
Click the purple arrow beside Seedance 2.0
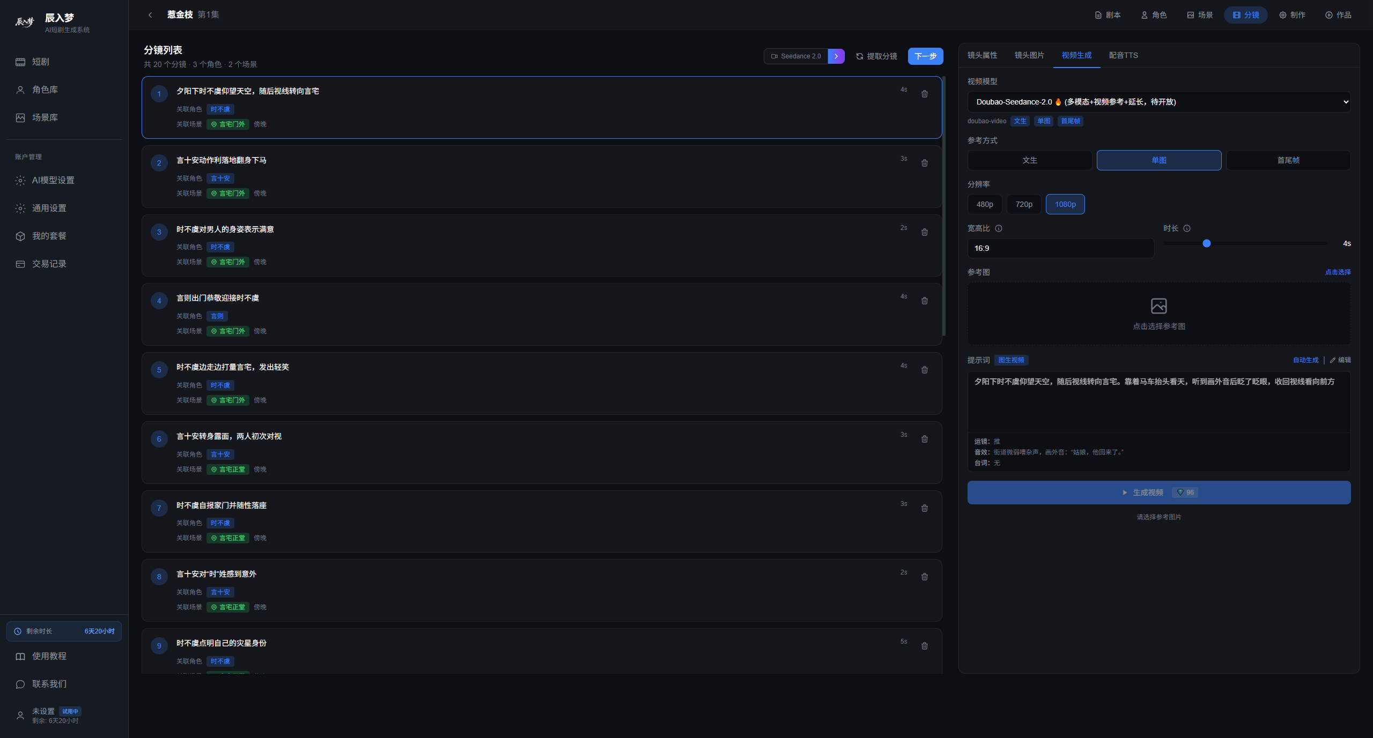click(x=836, y=56)
